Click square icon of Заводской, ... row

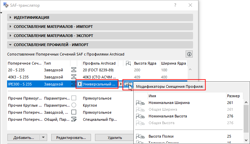tap(74, 112)
